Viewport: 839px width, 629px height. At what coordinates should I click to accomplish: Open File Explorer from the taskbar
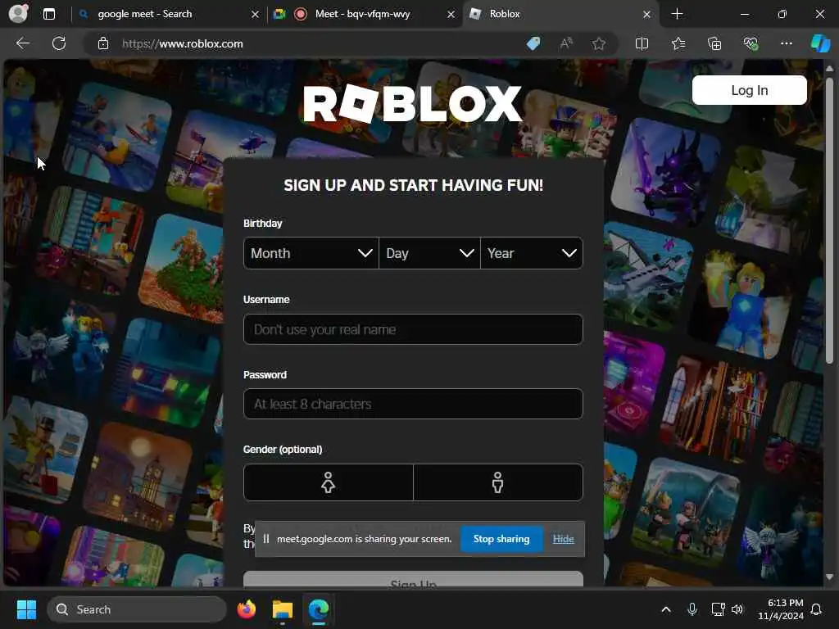point(282,609)
